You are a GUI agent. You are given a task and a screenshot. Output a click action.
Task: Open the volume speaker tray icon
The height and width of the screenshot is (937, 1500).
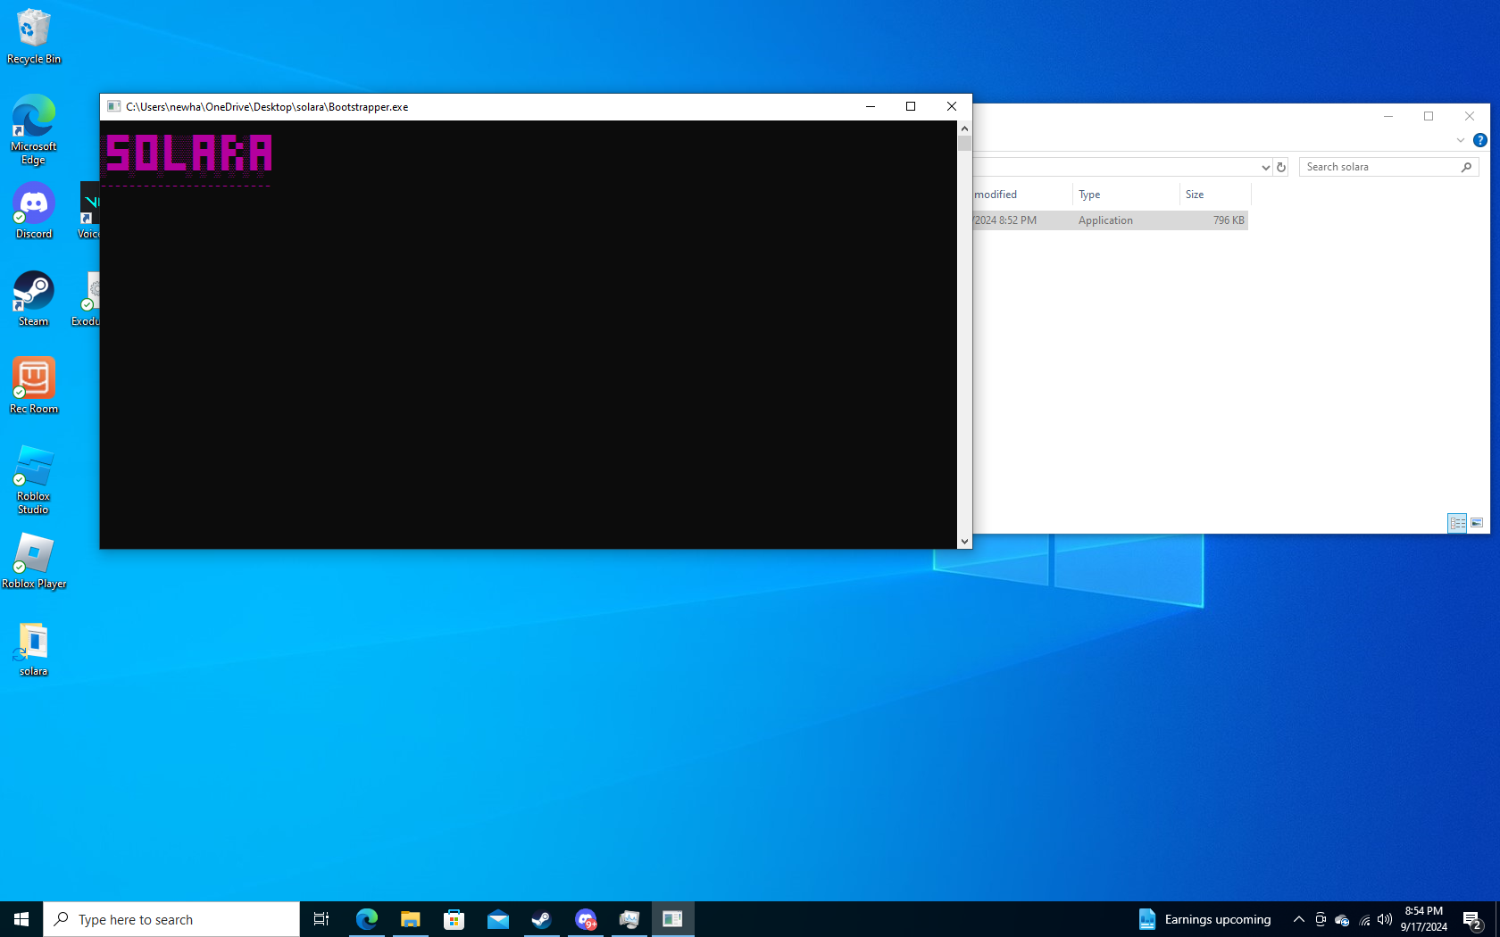pos(1385,919)
